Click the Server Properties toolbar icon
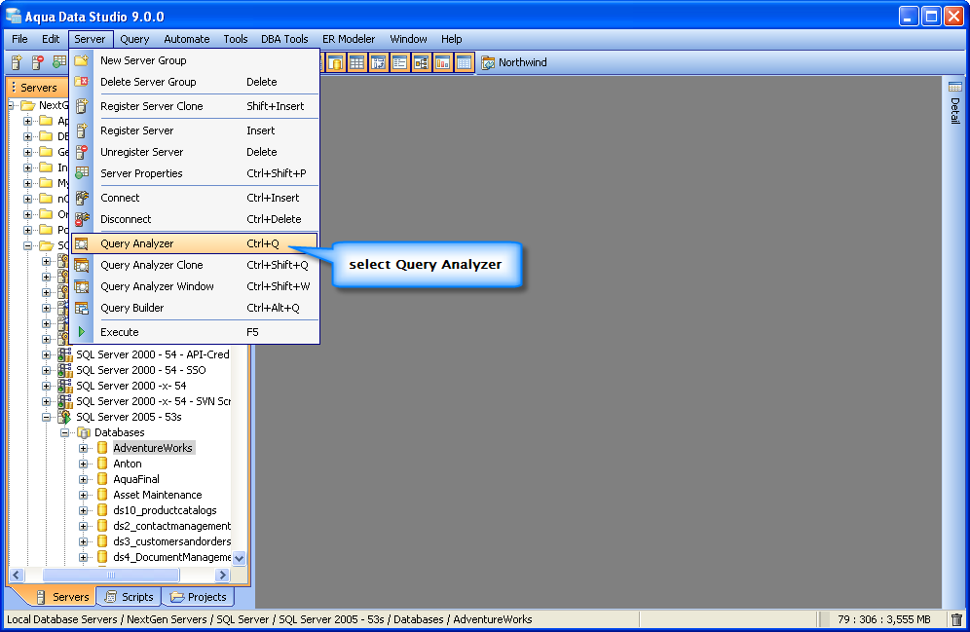This screenshot has height=632, width=970. pyautogui.click(x=59, y=62)
